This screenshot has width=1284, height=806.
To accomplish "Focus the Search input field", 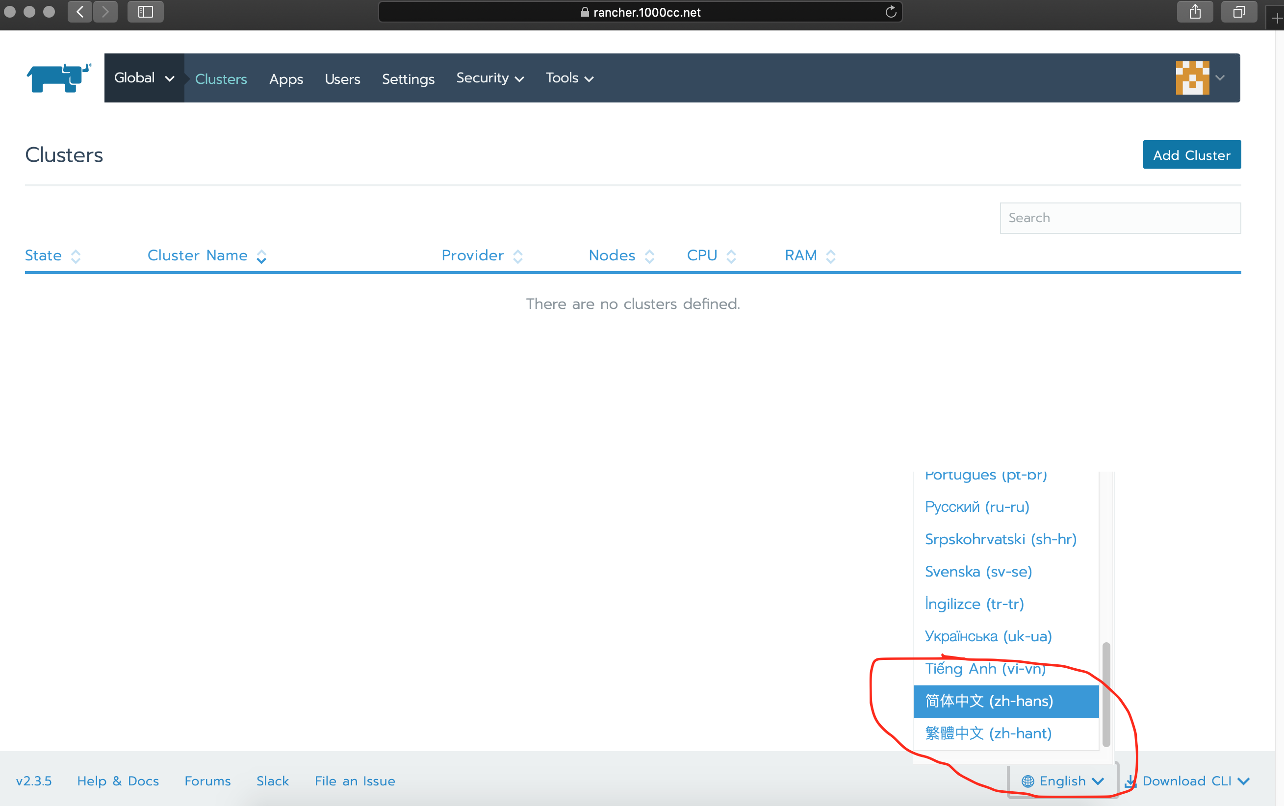I will click(1120, 218).
